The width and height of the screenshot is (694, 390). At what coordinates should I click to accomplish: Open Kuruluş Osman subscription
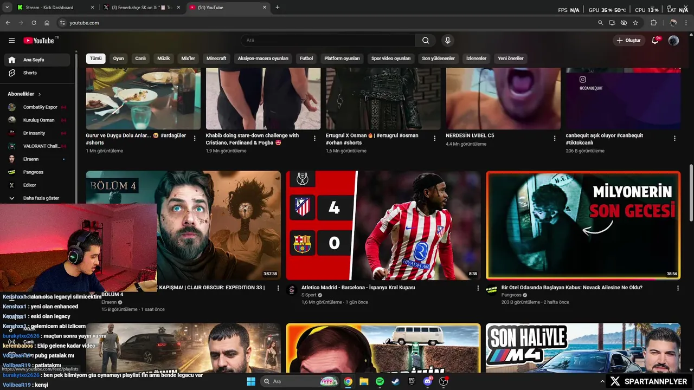coord(37,120)
